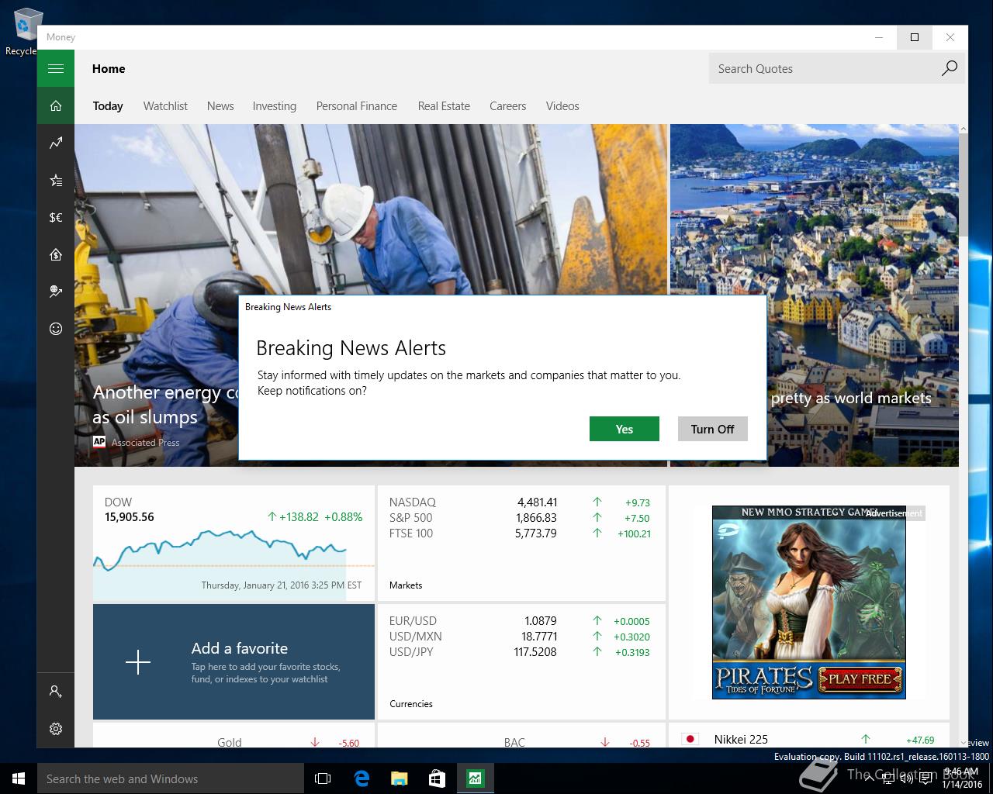The width and height of the screenshot is (993, 794).
Task: Select the S&P 500 row
Action: (520, 518)
